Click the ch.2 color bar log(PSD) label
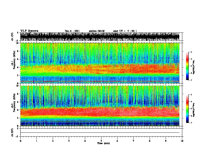The height and width of the screenshot is (158, 205). point(194,110)
